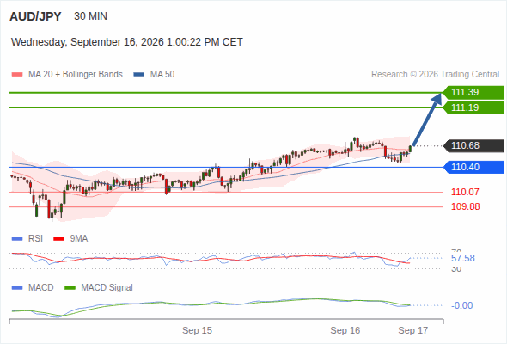Click the 109.88 support level value
Screen dimensions: 507x344
tap(465, 206)
